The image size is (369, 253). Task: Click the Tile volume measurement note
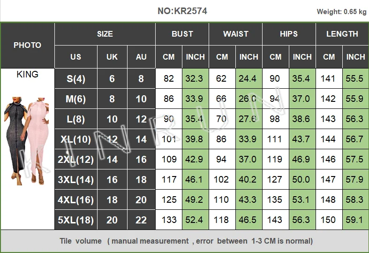[x=186, y=241]
